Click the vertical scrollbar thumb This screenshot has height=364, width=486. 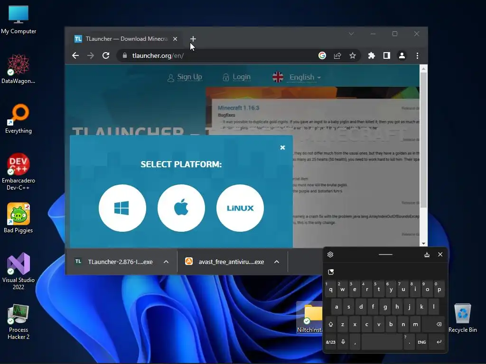[x=423, y=139]
